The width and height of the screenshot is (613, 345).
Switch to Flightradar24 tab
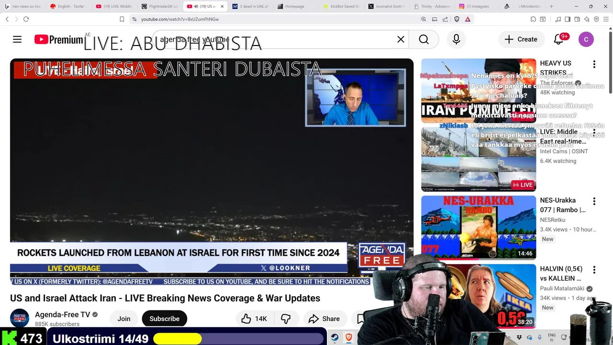click(x=160, y=6)
